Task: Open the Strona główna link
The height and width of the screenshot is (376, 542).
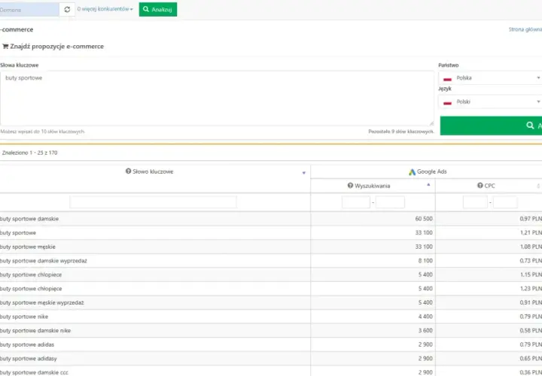Action: pyautogui.click(x=525, y=29)
